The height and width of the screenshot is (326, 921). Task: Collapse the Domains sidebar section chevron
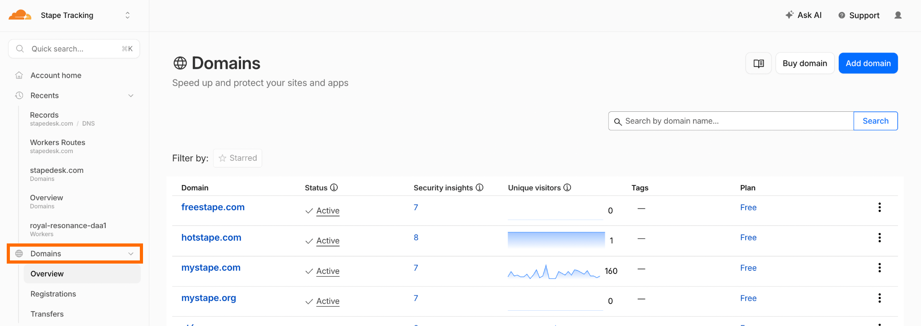pos(131,254)
